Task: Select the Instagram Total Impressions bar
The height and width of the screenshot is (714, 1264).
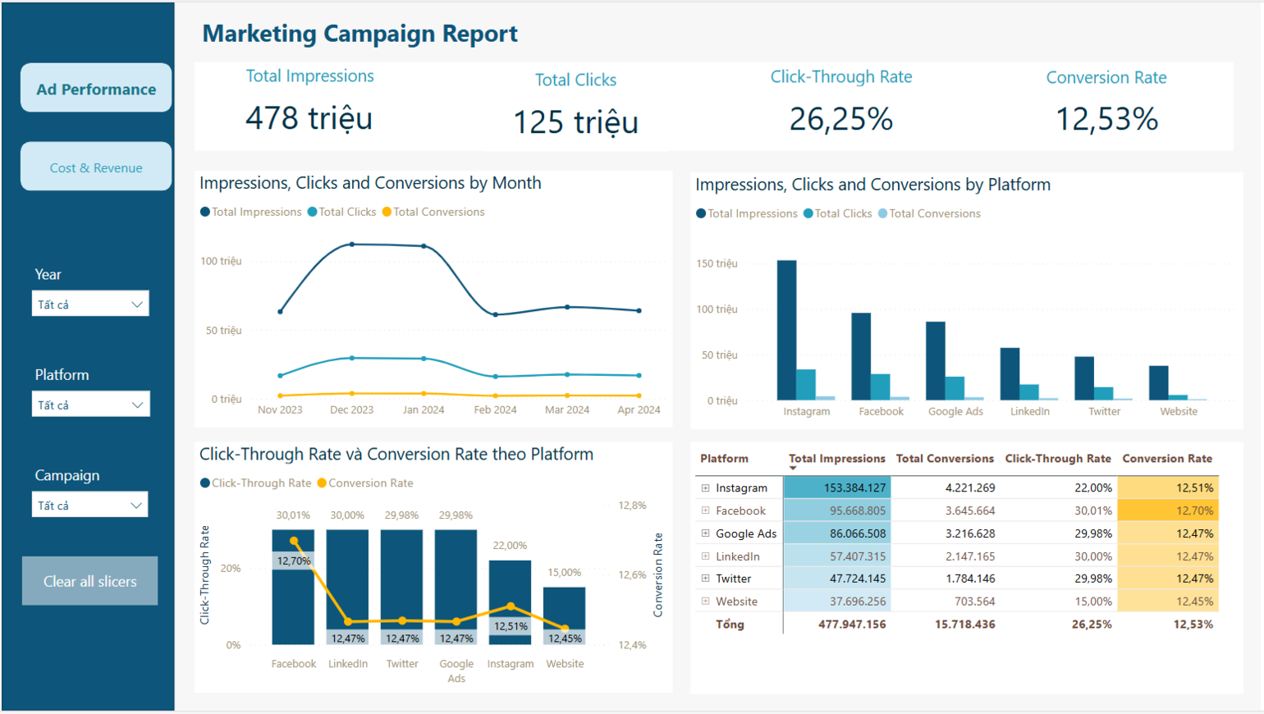Action: click(x=786, y=330)
